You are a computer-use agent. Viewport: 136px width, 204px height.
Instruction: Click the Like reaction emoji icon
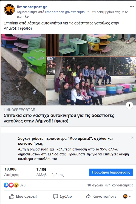coord(6,185)
